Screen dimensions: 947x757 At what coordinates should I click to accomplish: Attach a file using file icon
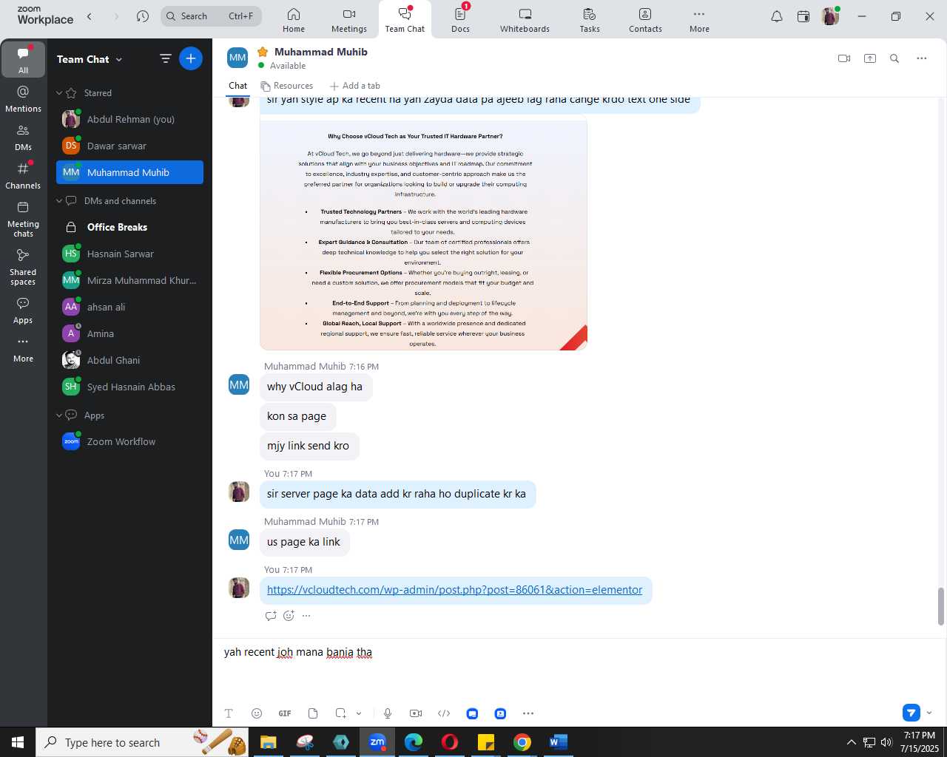[313, 713]
